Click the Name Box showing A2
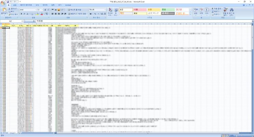 (12, 21)
